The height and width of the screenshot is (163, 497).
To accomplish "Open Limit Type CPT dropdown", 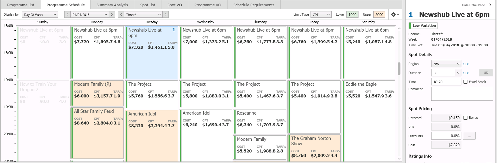I will 321,14.
